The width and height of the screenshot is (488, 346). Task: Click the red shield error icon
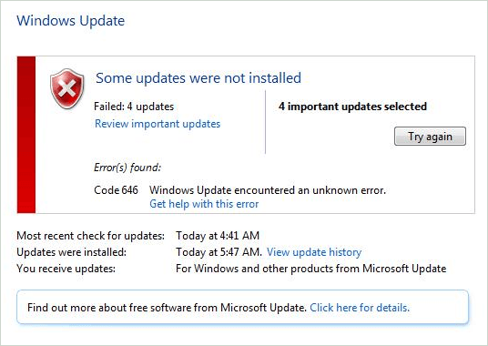[x=66, y=89]
